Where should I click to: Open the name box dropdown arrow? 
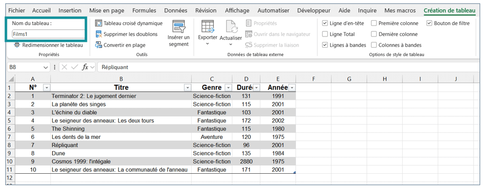coord(45,67)
